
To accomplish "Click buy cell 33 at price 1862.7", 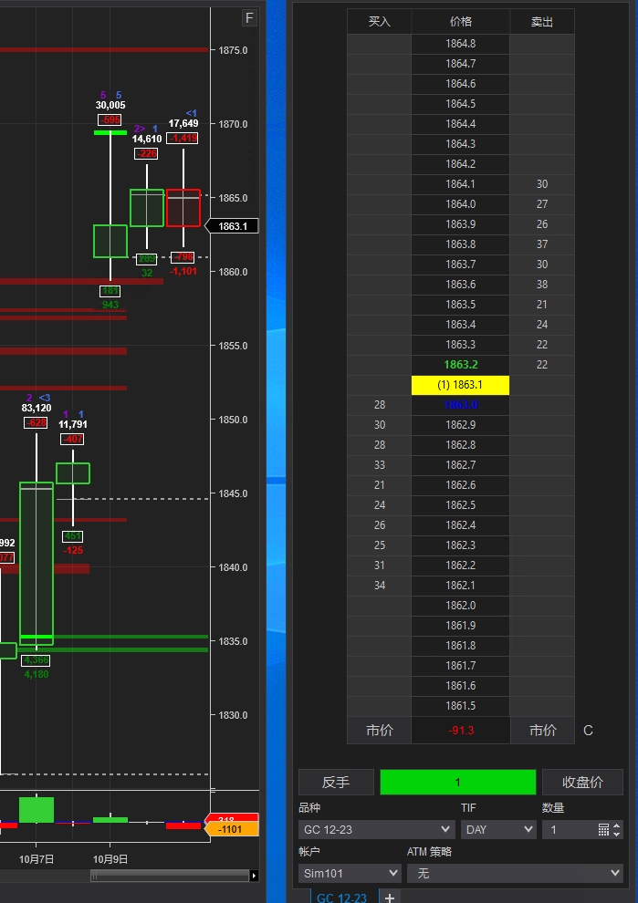I will (x=379, y=465).
